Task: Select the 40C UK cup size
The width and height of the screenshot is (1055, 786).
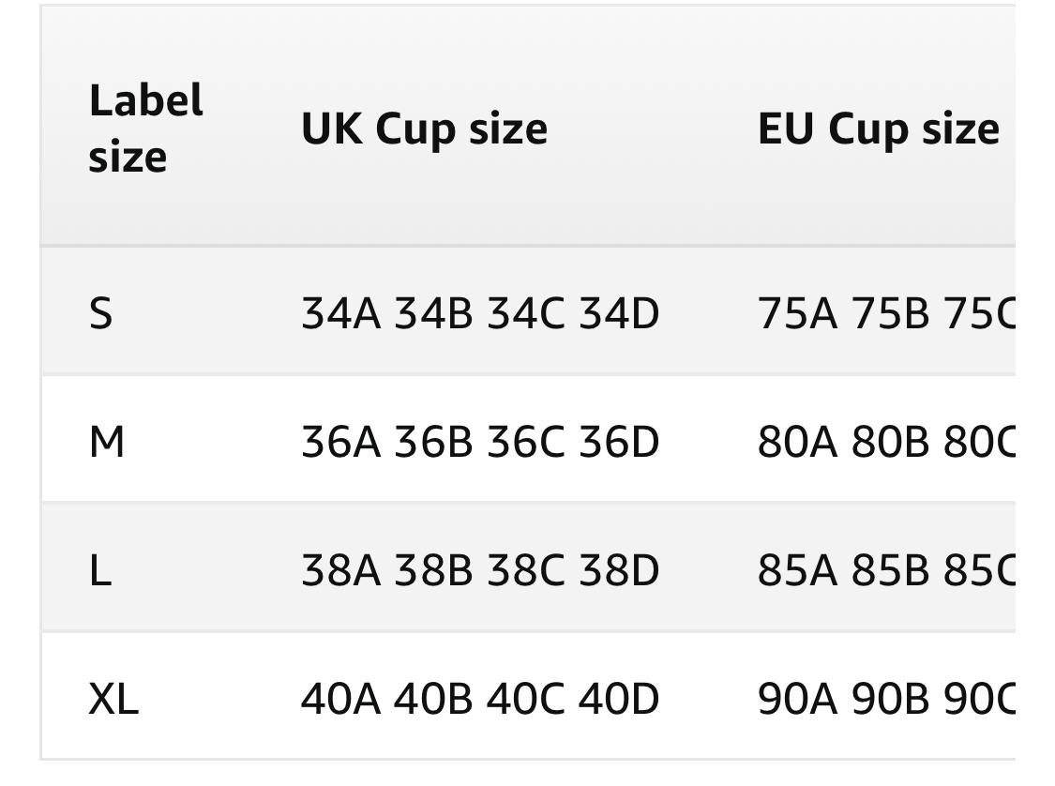Action: tap(526, 698)
